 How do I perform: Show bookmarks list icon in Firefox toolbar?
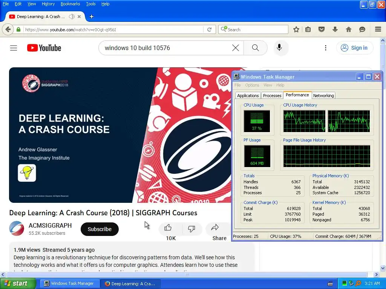[308, 29]
